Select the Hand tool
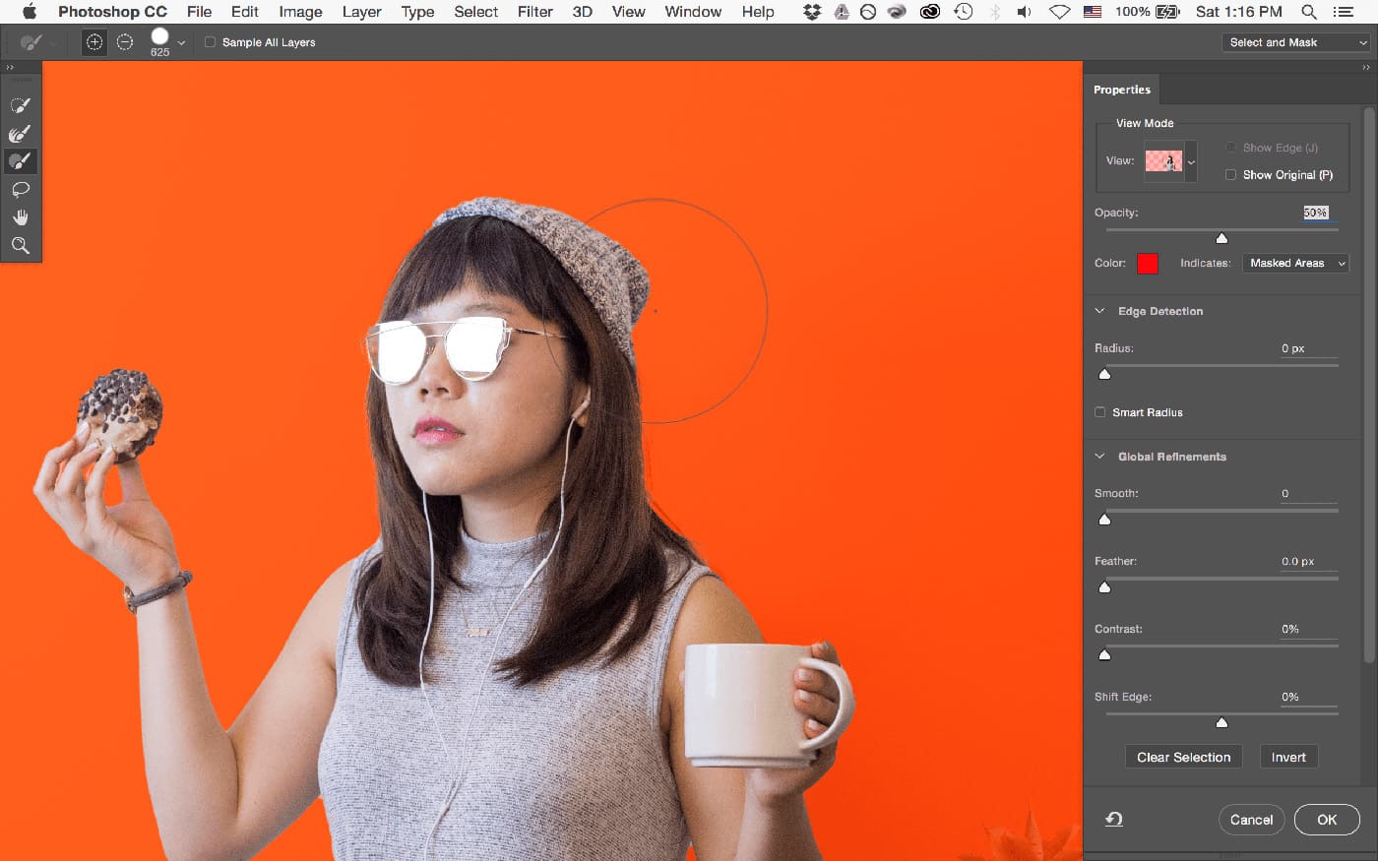Screen dimensions: 1378x861 pyautogui.click(x=20, y=217)
